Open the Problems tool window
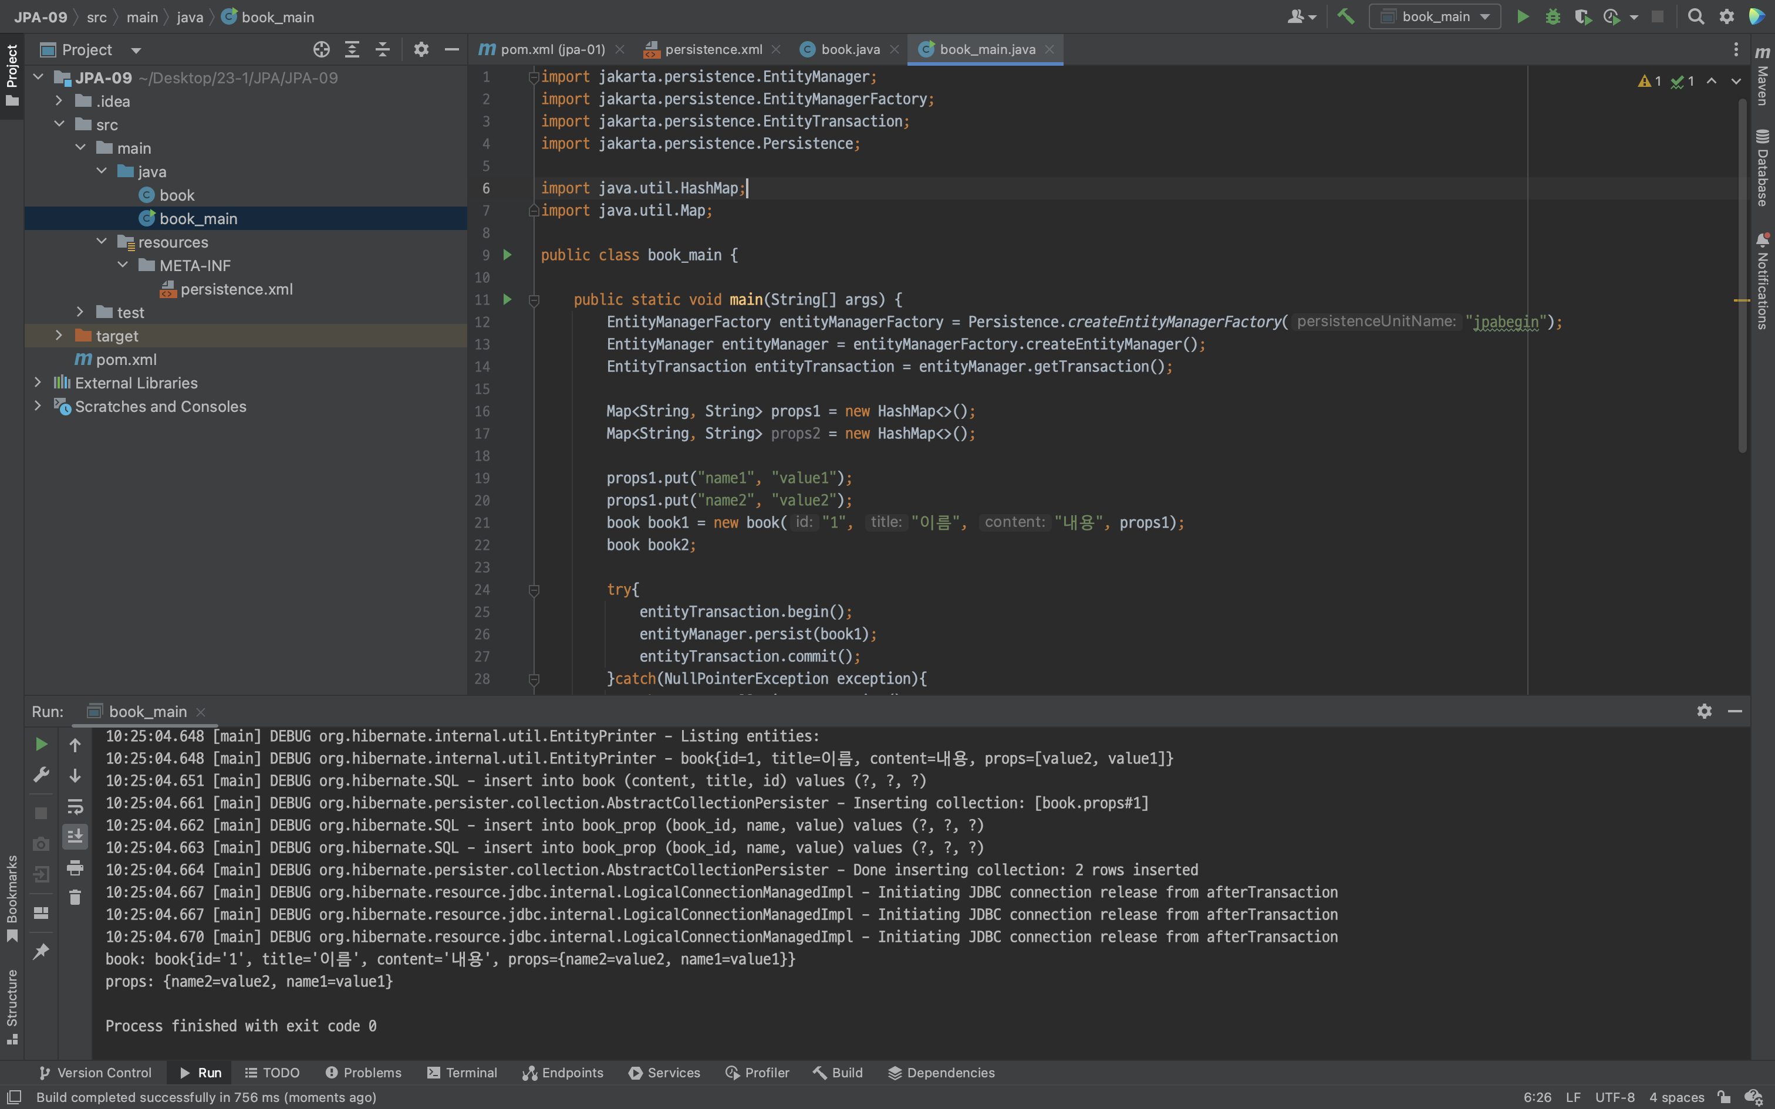 pyautogui.click(x=364, y=1073)
